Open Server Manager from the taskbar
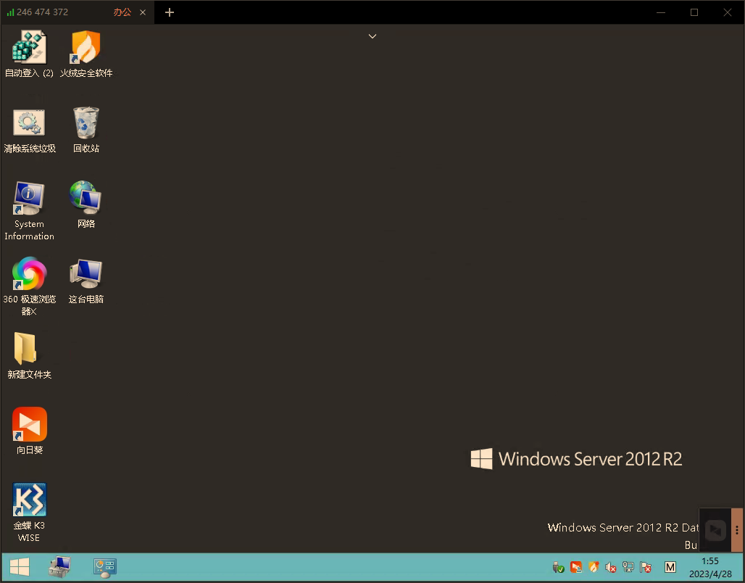Image resolution: width=745 pixels, height=583 pixels. (59, 567)
